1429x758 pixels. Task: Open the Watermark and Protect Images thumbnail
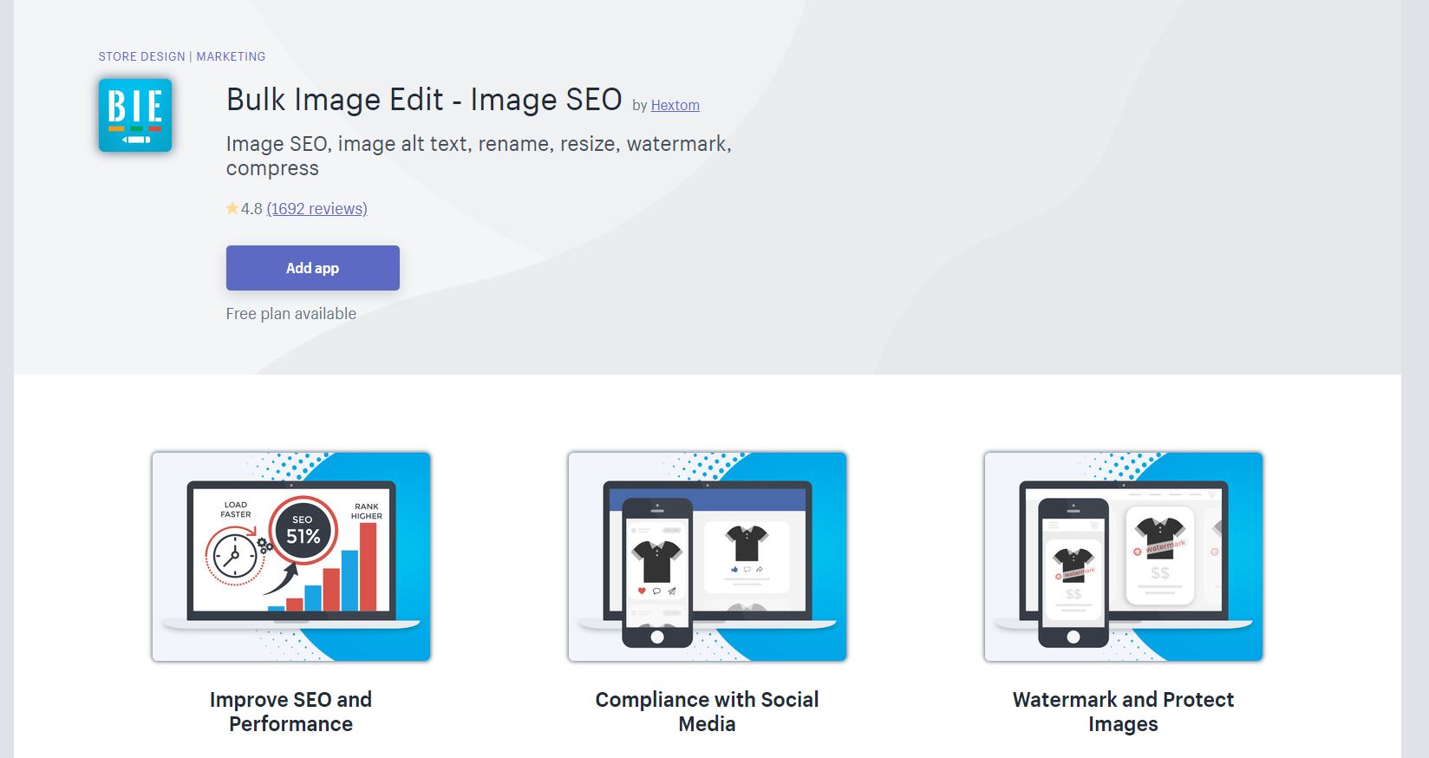(x=1124, y=557)
